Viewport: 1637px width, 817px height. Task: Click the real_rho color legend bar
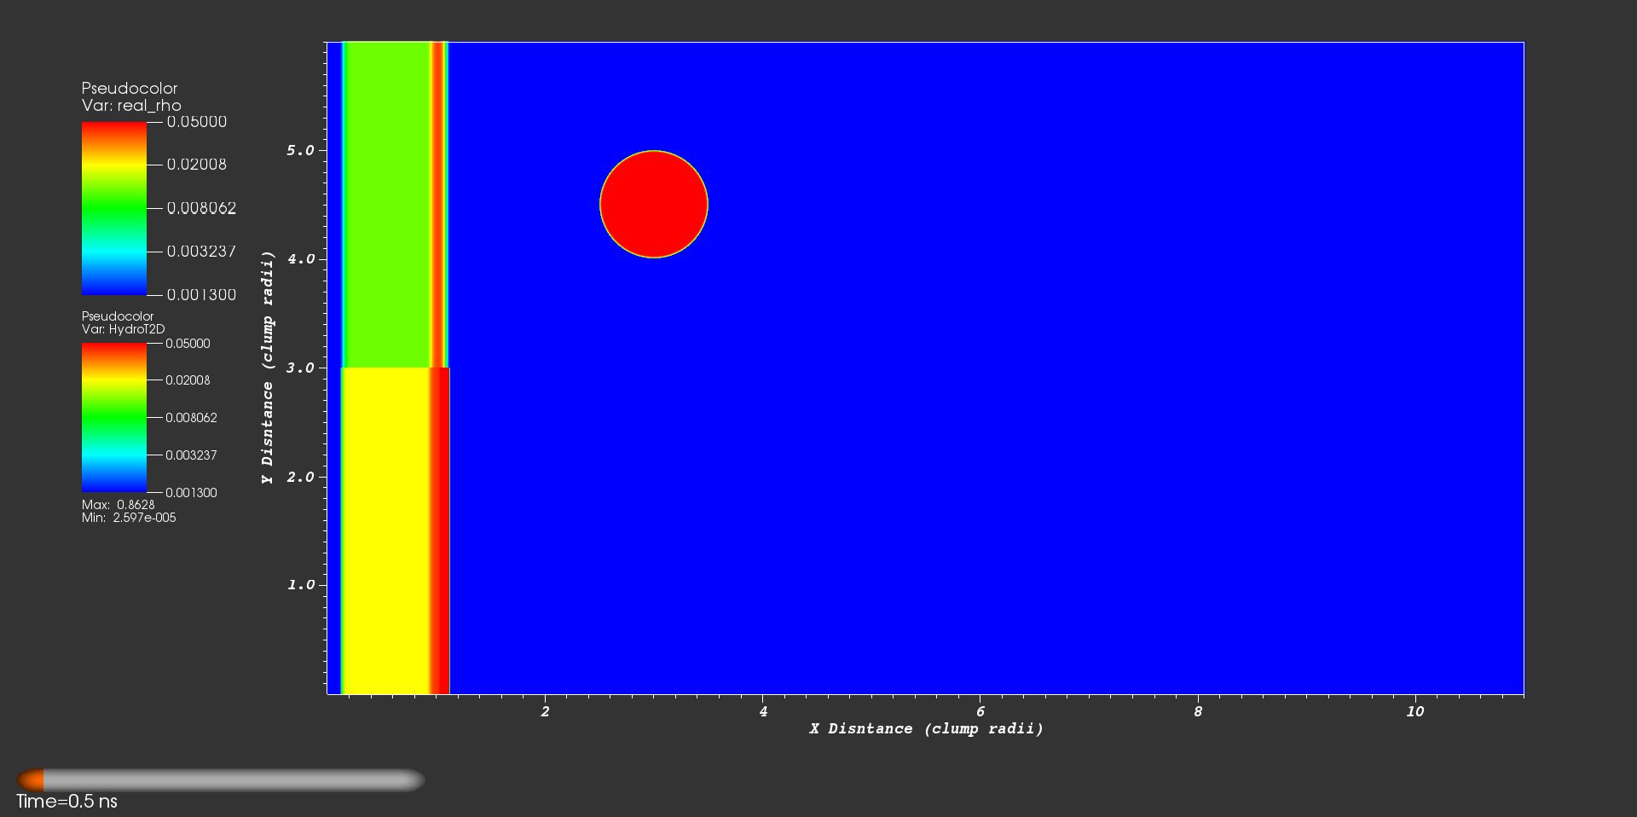[x=114, y=208]
